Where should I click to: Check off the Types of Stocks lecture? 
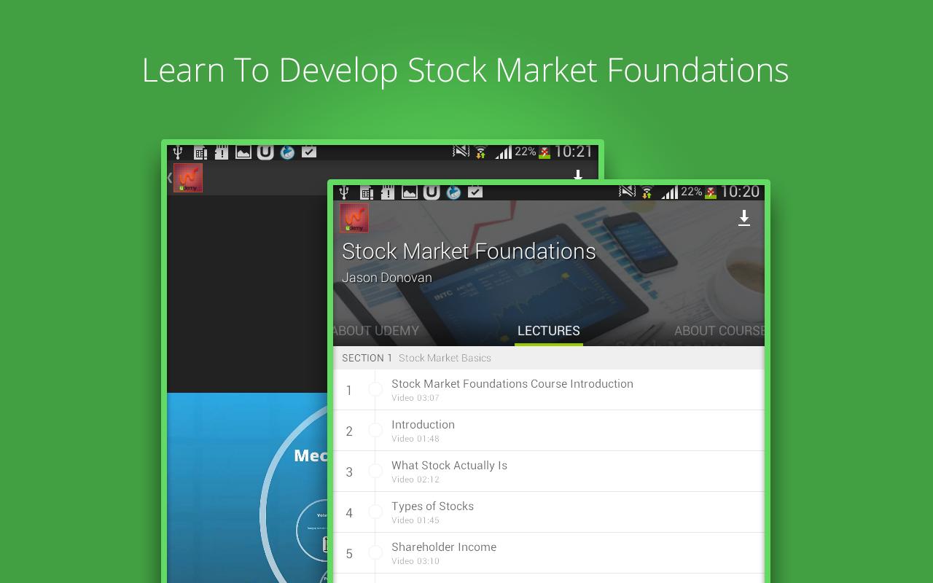(x=376, y=512)
